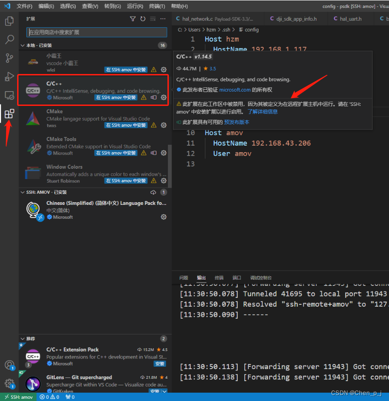This screenshot has width=389, height=401.
Task: Switch to the 端口 panel tab
Action: click(237, 278)
